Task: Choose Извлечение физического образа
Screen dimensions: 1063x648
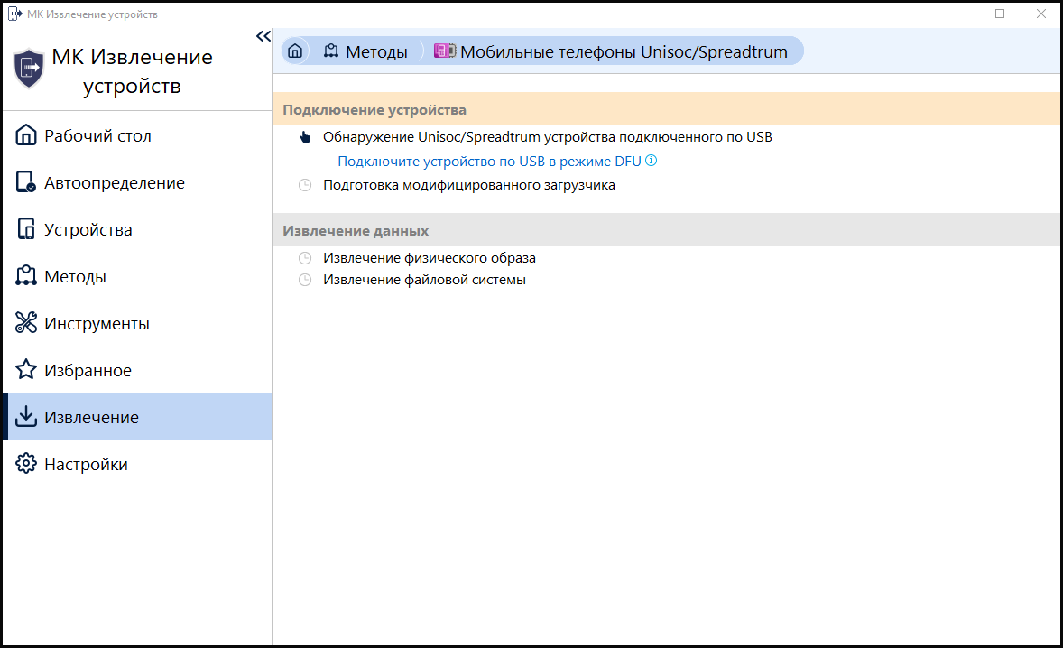Action: click(x=429, y=258)
